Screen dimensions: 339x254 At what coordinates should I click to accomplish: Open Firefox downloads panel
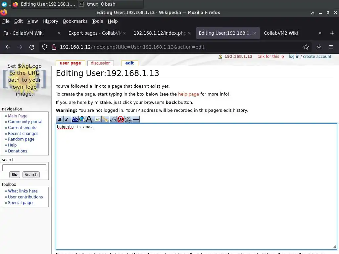[319, 47]
